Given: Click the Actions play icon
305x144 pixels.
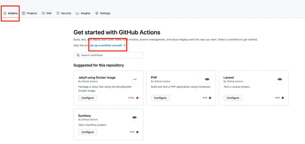Looking at the screenshot, I should [5, 13].
